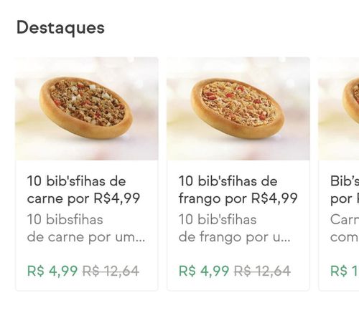Click the Destaques section heading
Image resolution: width=359 pixels, height=313 pixels.
click(x=60, y=28)
